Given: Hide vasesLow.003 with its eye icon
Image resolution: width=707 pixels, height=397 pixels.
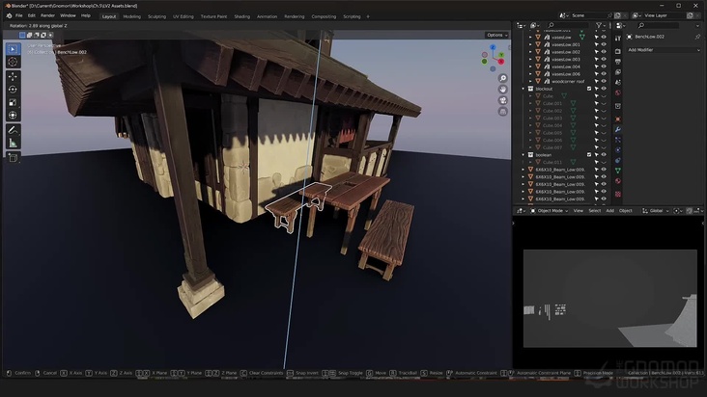Looking at the screenshot, I should pos(604,60).
